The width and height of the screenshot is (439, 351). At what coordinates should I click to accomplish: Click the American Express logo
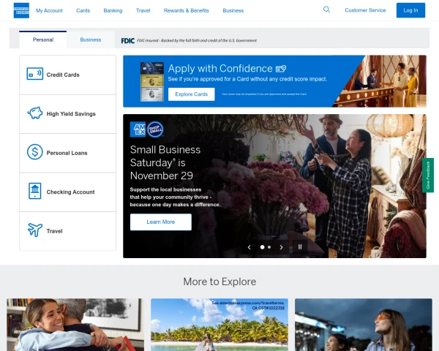(21, 10)
